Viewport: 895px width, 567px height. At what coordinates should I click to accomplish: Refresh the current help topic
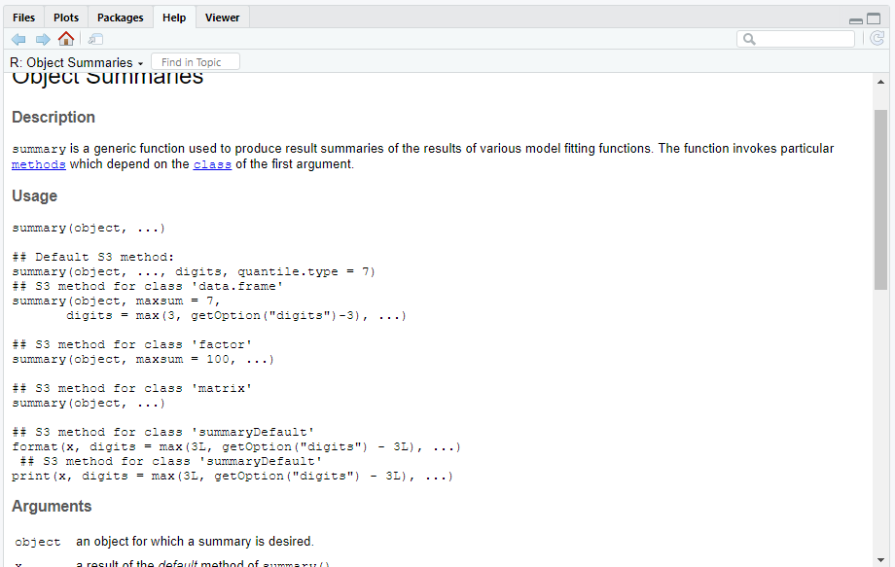point(877,39)
